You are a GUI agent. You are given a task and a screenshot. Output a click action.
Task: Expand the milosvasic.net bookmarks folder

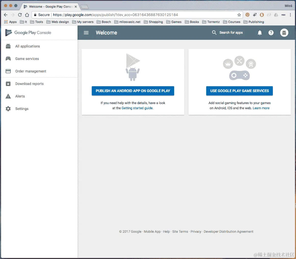coord(127,22)
